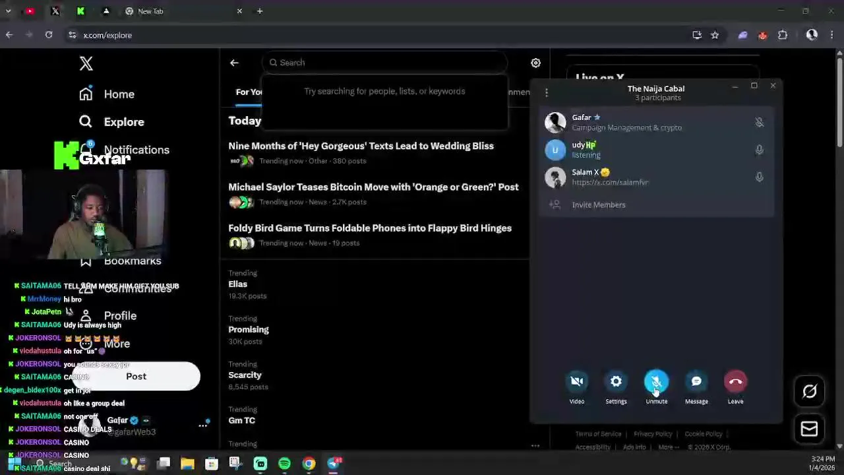Switch to the Kick browser tab

(80, 11)
